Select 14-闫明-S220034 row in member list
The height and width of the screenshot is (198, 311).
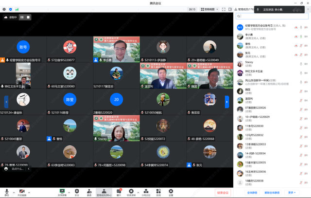pyautogui.click(x=272, y=155)
